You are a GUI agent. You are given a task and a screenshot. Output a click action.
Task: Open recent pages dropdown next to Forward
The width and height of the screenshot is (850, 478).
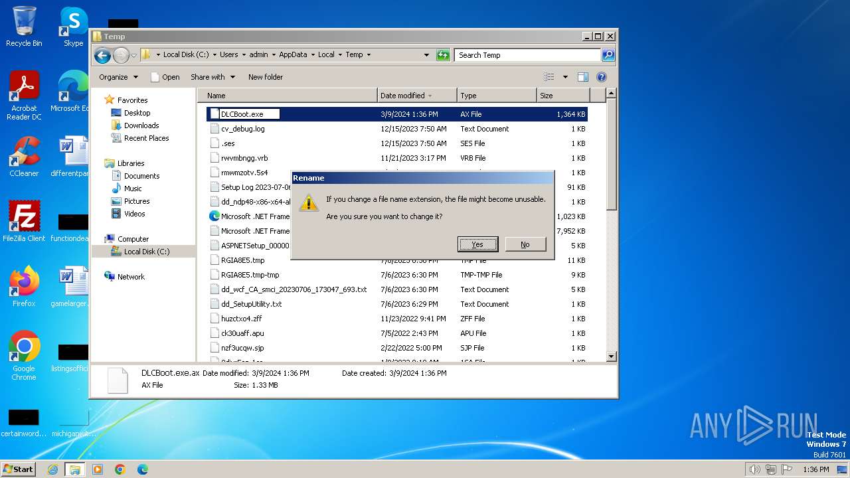[133, 55]
